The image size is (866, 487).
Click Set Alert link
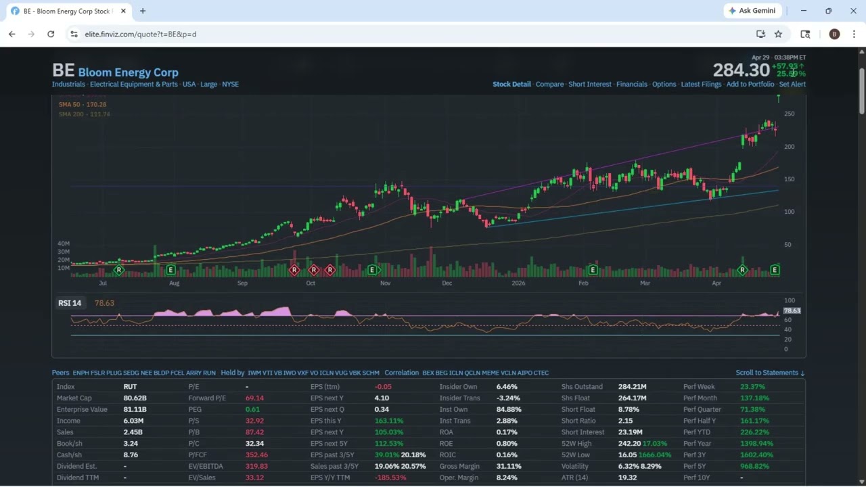click(792, 85)
